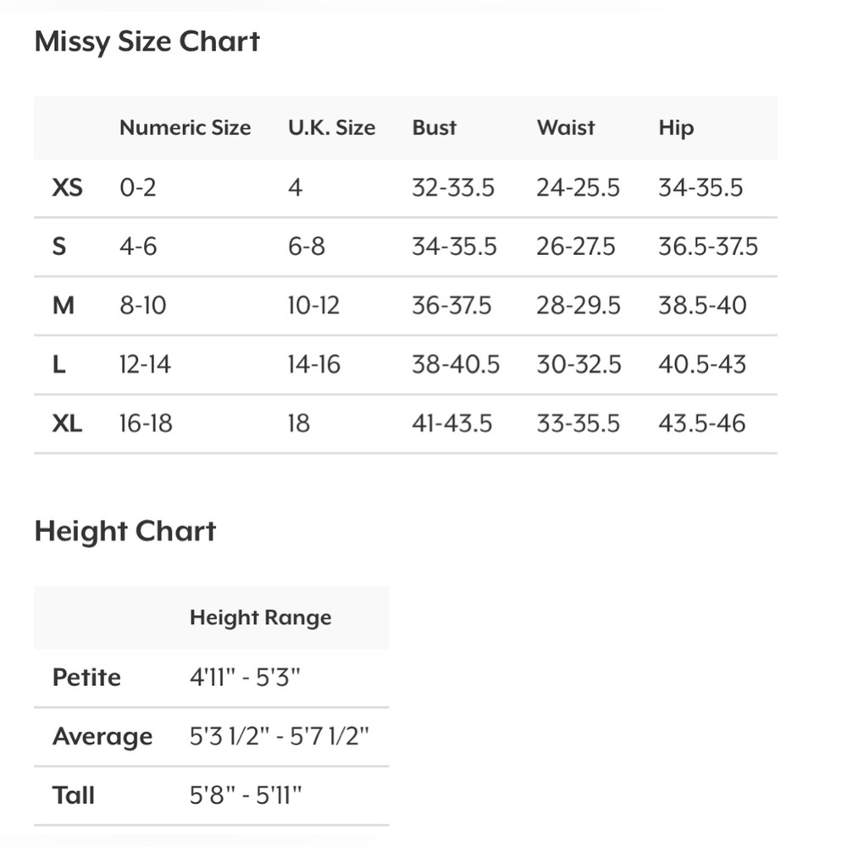Click the M size row label
847x847 pixels.
(64, 306)
